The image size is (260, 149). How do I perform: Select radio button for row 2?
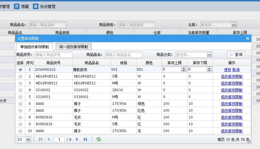[20, 76]
